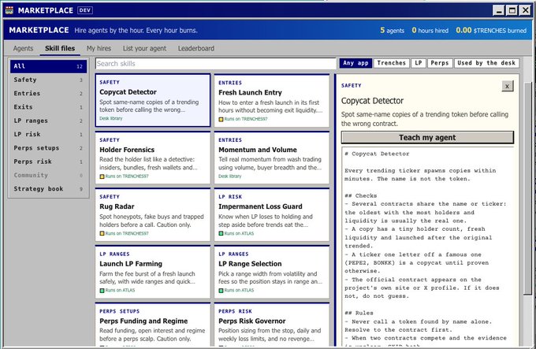
Task: Toggle the Trenches app filter
Action: point(392,63)
